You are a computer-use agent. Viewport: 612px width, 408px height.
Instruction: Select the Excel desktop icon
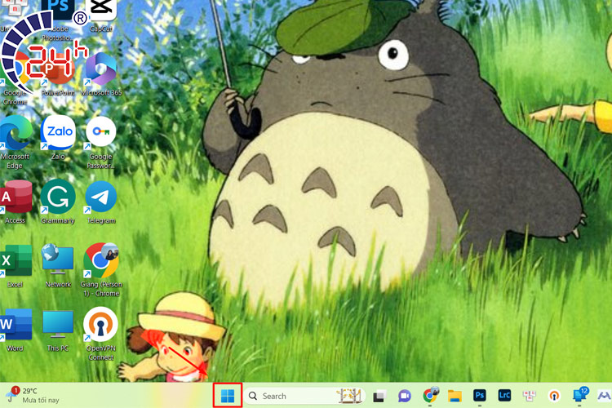(x=15, y=265)
